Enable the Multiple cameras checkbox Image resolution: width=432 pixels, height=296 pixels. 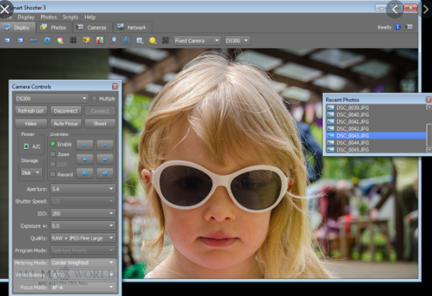(x=94, y=98)
